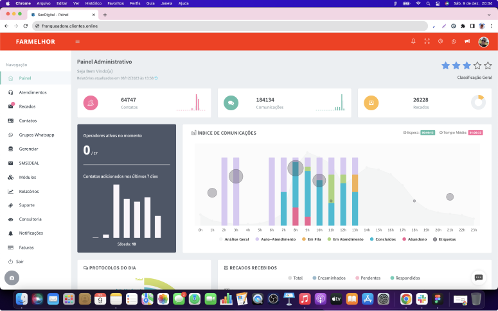Click the green Comunicações card icon

point(231,103)
